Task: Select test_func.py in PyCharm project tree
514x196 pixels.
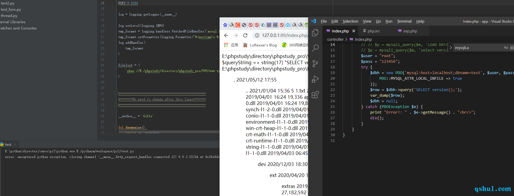Action: tap(11, 10)
